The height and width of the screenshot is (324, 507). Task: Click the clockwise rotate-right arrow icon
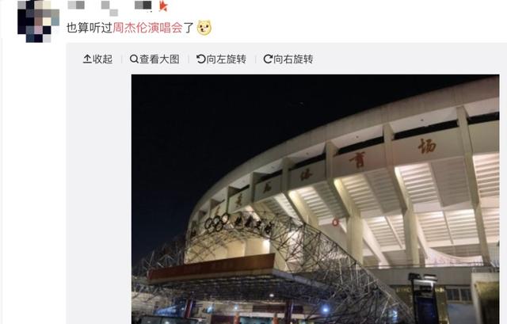pos(268,59)
